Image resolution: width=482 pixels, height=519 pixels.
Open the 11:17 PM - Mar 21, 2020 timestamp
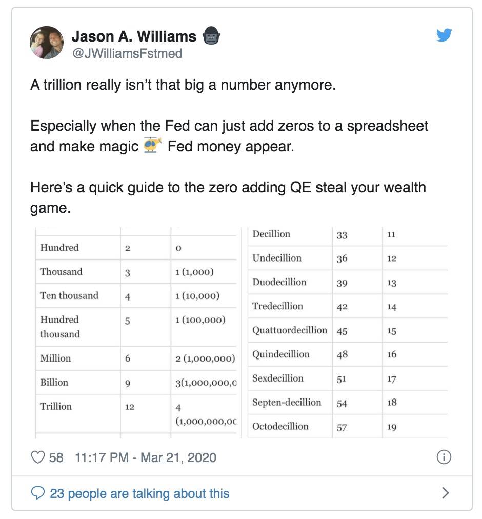(x=146, y=458)
